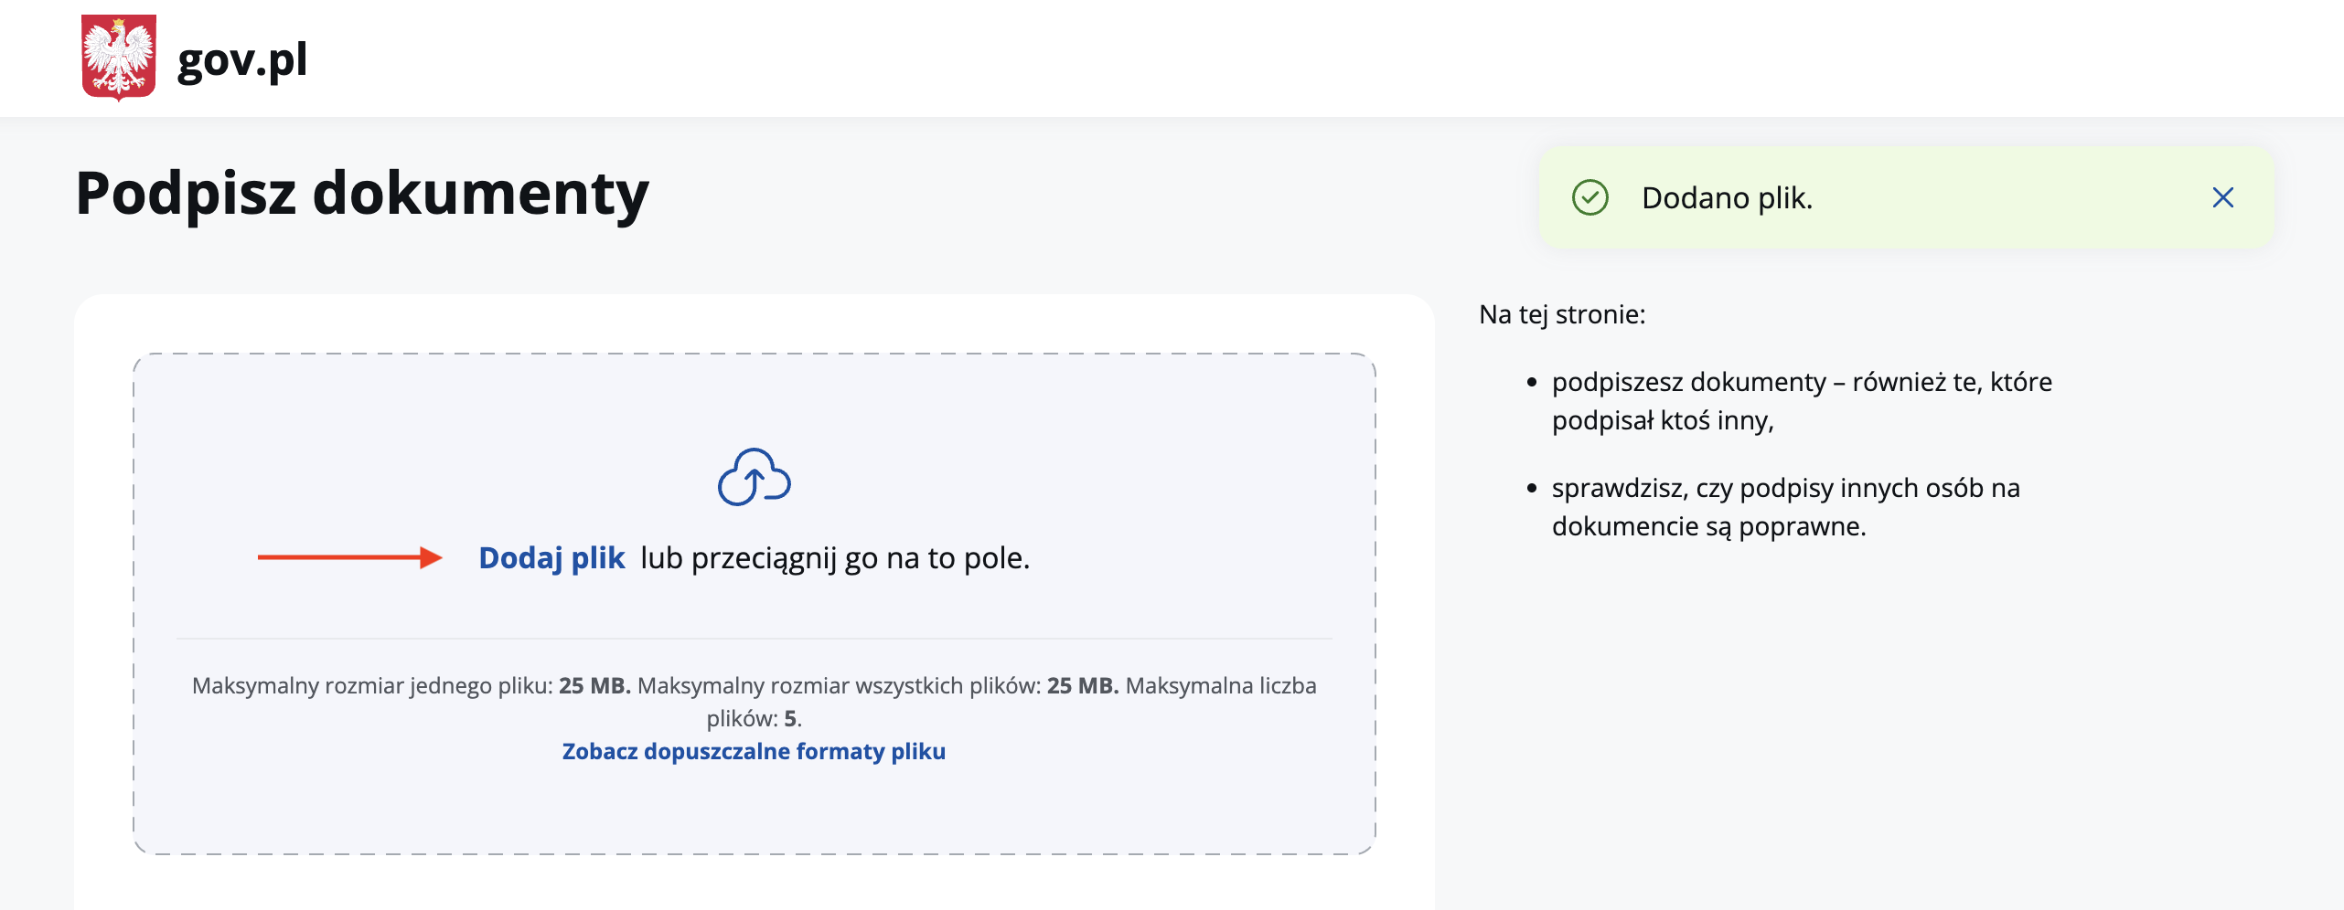Click the text lub przeciągnij go na to pole

pos(835,557)
